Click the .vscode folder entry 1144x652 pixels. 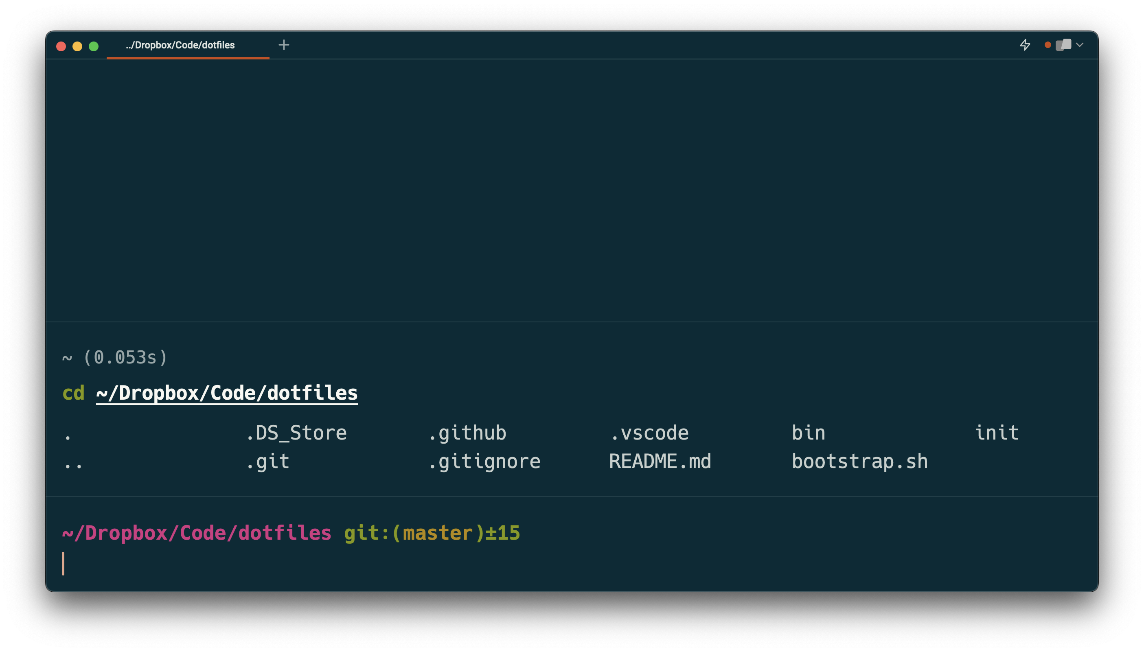[x=649, y=433]
